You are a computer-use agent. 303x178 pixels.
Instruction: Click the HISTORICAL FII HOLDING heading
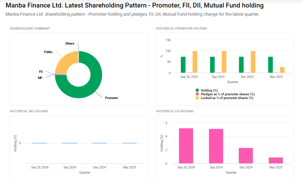point(175,111)
